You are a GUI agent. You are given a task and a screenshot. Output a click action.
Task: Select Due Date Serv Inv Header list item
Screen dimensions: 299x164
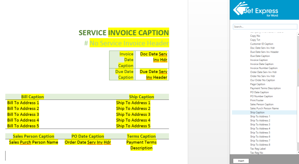pos(264,52)
